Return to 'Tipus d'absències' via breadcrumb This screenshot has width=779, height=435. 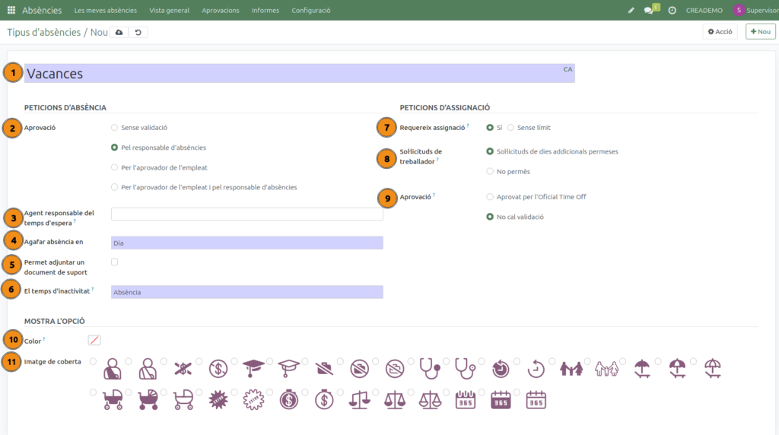click(43, 33)
